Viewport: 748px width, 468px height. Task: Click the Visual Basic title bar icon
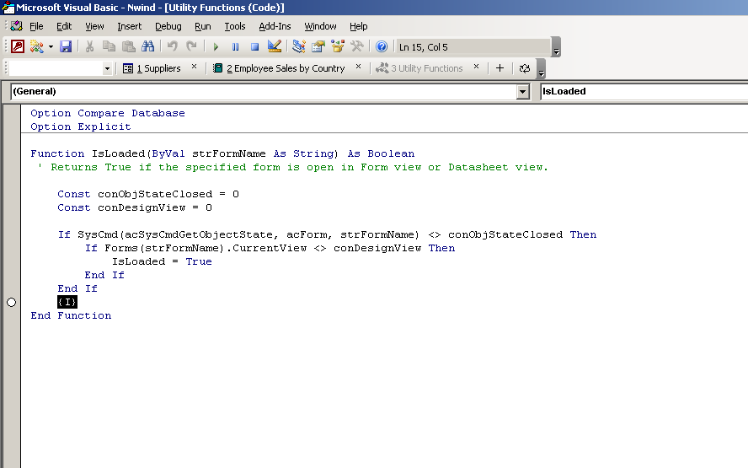point(8,7)
